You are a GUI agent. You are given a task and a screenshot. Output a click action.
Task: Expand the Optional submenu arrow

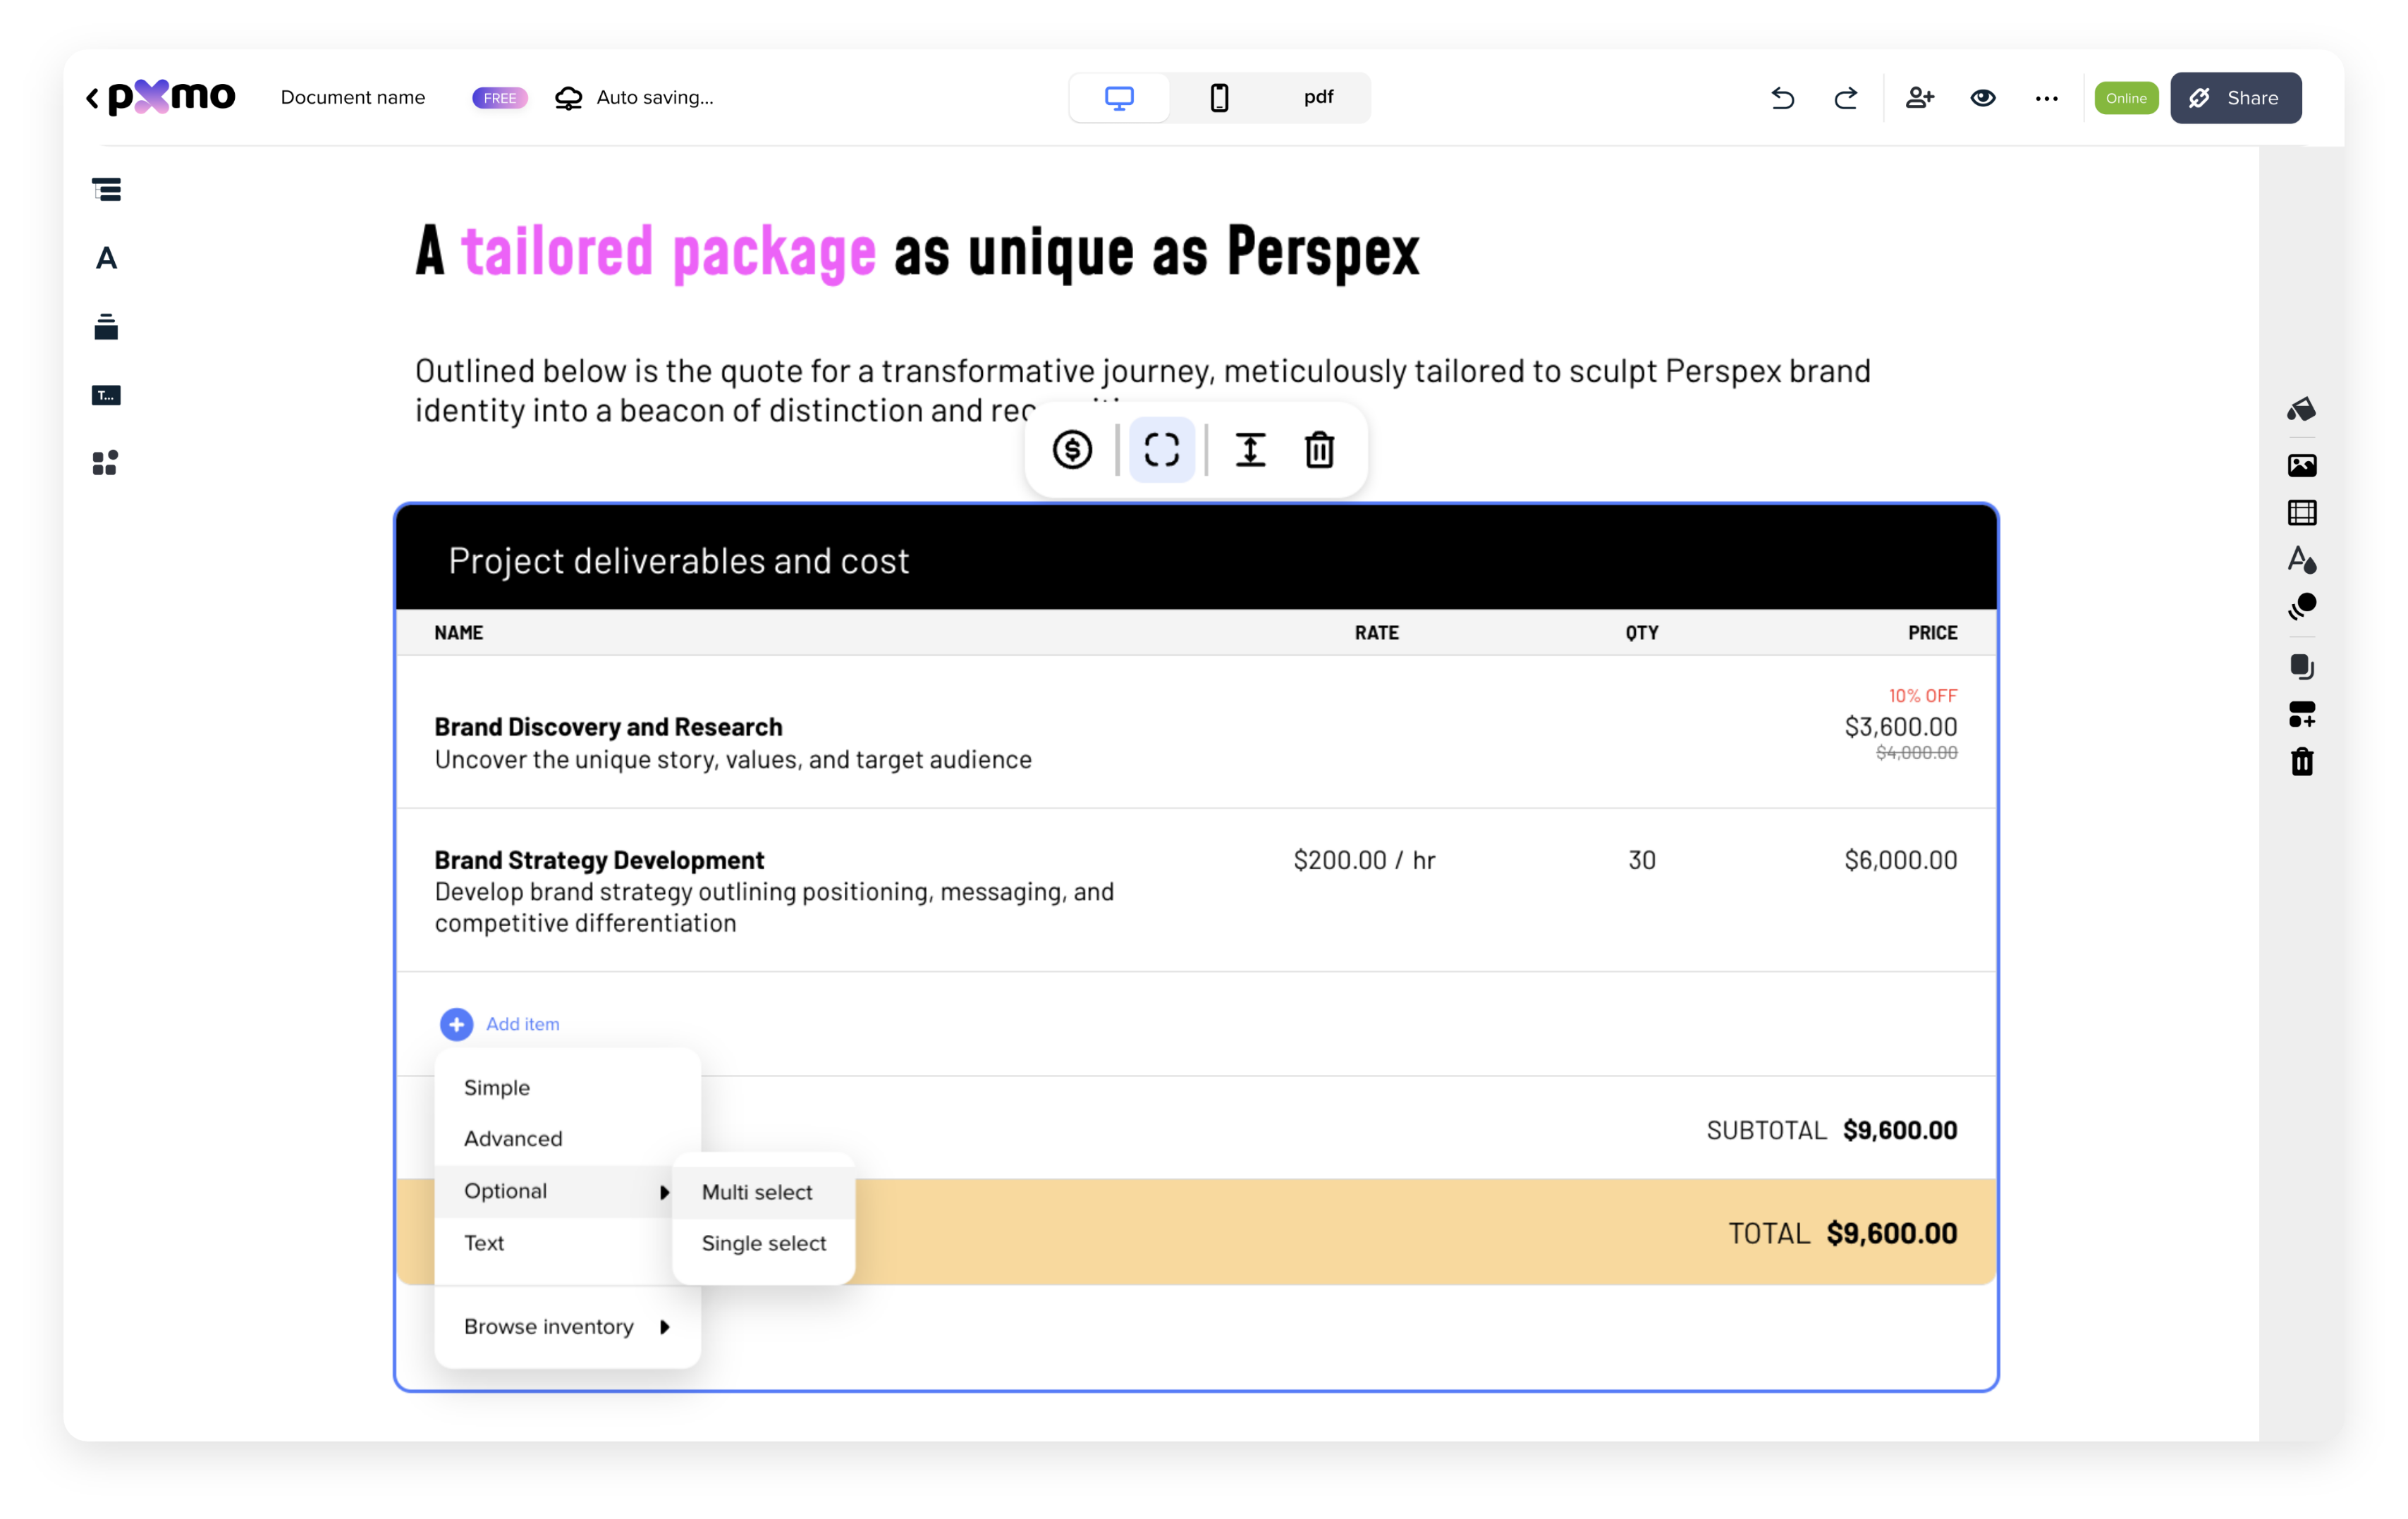coord(664,1192)
